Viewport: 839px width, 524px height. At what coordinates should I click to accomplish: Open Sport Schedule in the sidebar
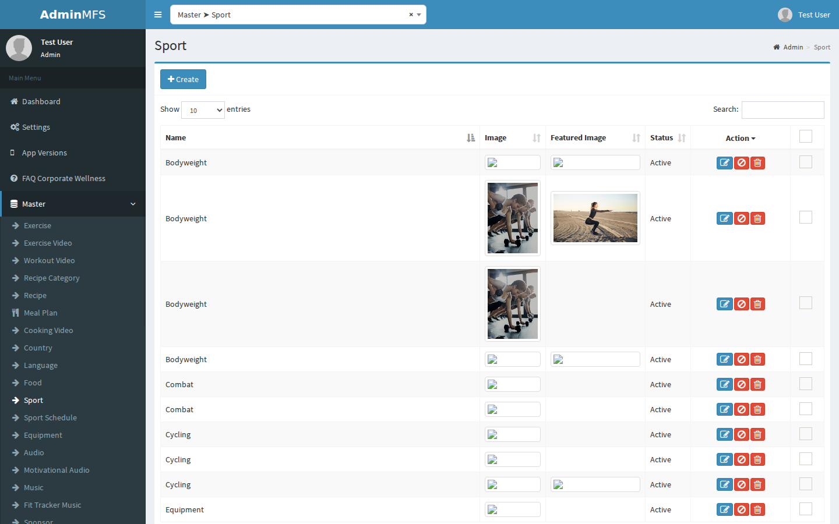click(x=50, y=417)
